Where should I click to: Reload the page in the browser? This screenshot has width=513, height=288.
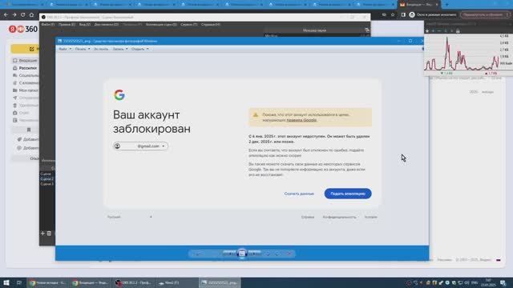(x=22, y=14)
